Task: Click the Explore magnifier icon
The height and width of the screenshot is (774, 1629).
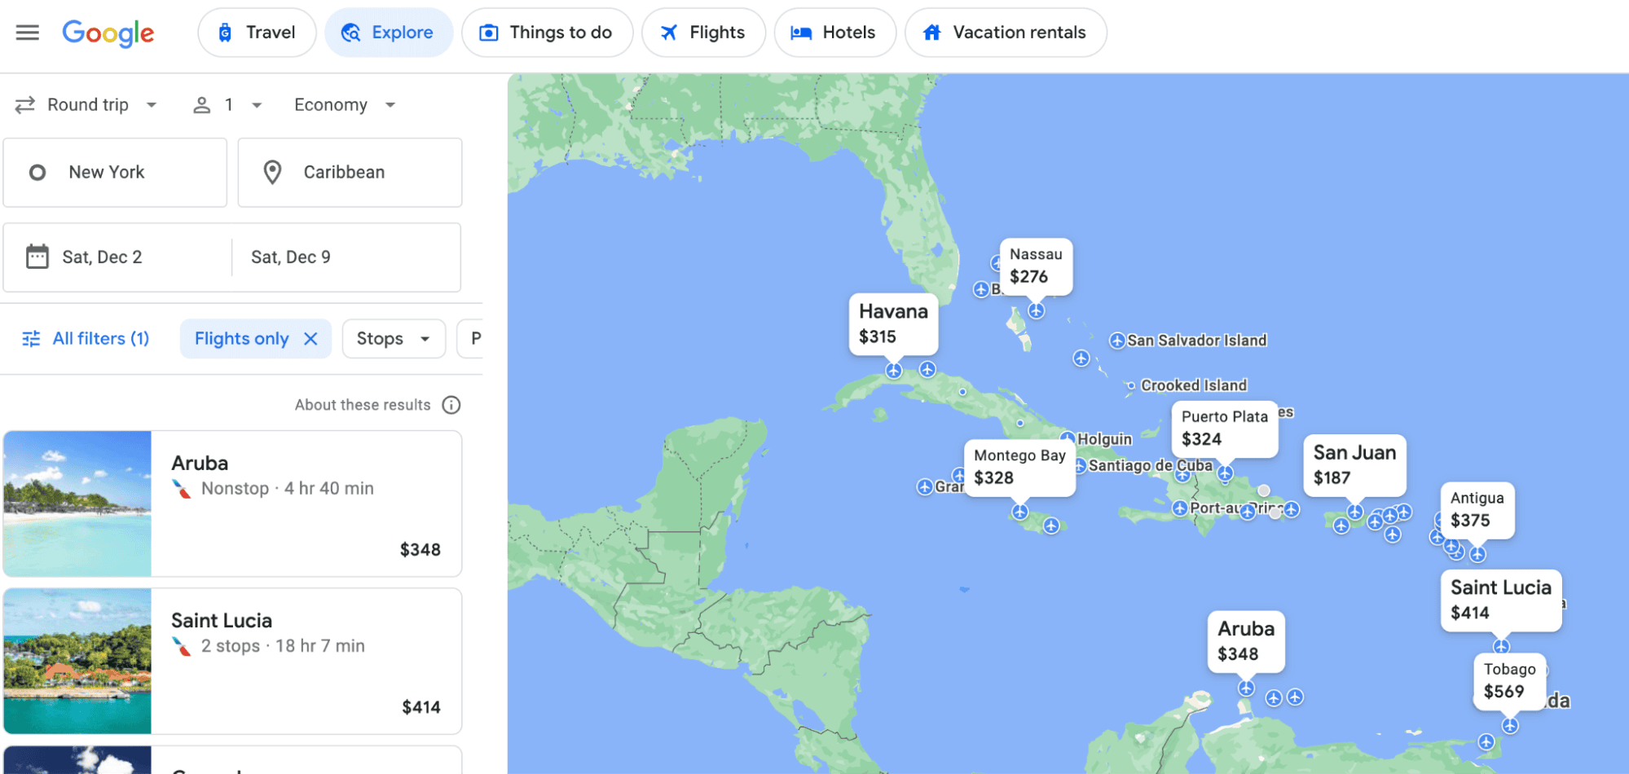Action: pyautogui.click(x=350, y=33)
